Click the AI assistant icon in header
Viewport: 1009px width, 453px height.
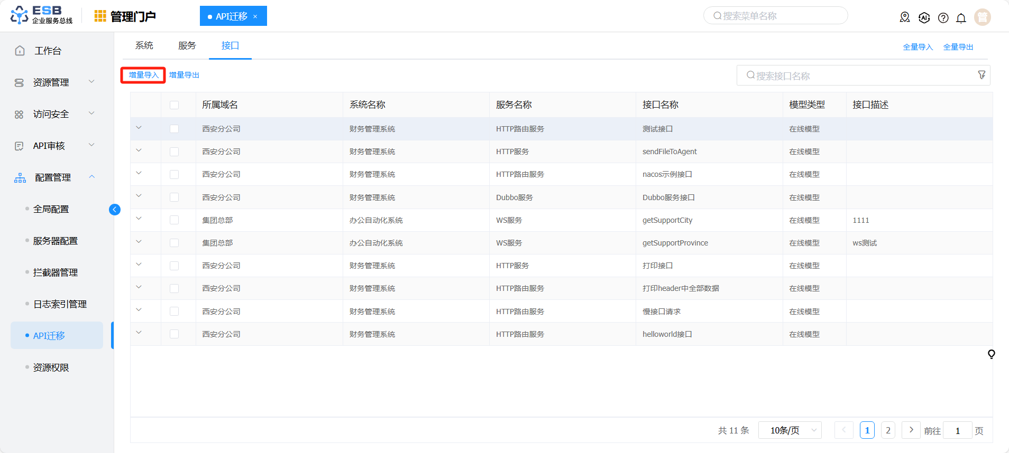click(x=924, y=18)
